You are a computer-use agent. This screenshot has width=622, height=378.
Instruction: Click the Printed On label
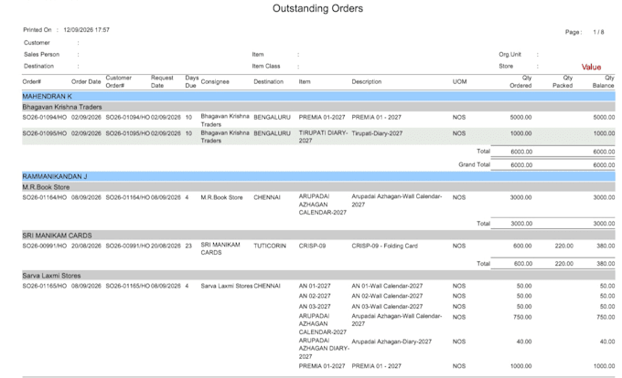(38, 30)
